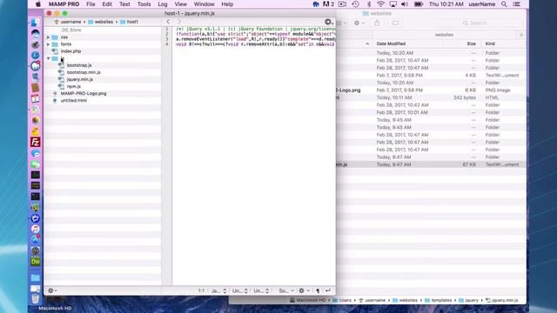
Task: Add a new Finder tab with plus
Action: coord(521,35)
